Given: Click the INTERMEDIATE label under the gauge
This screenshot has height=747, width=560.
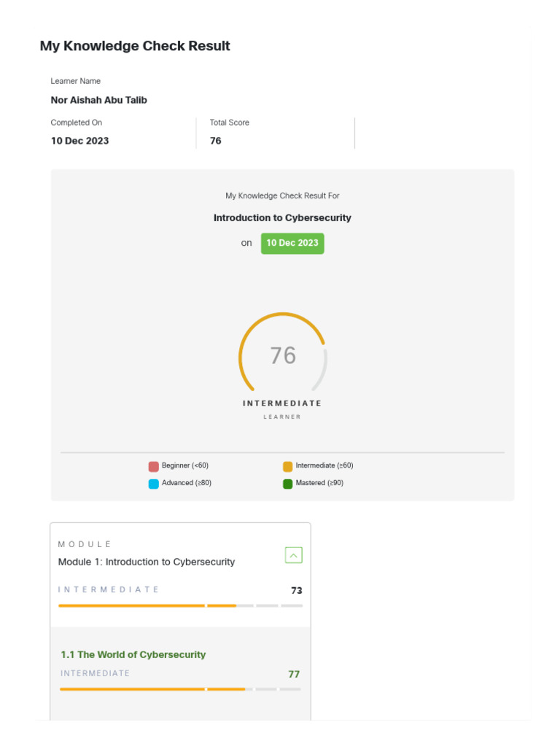Looking at the screenshot, I should [282, 403].
